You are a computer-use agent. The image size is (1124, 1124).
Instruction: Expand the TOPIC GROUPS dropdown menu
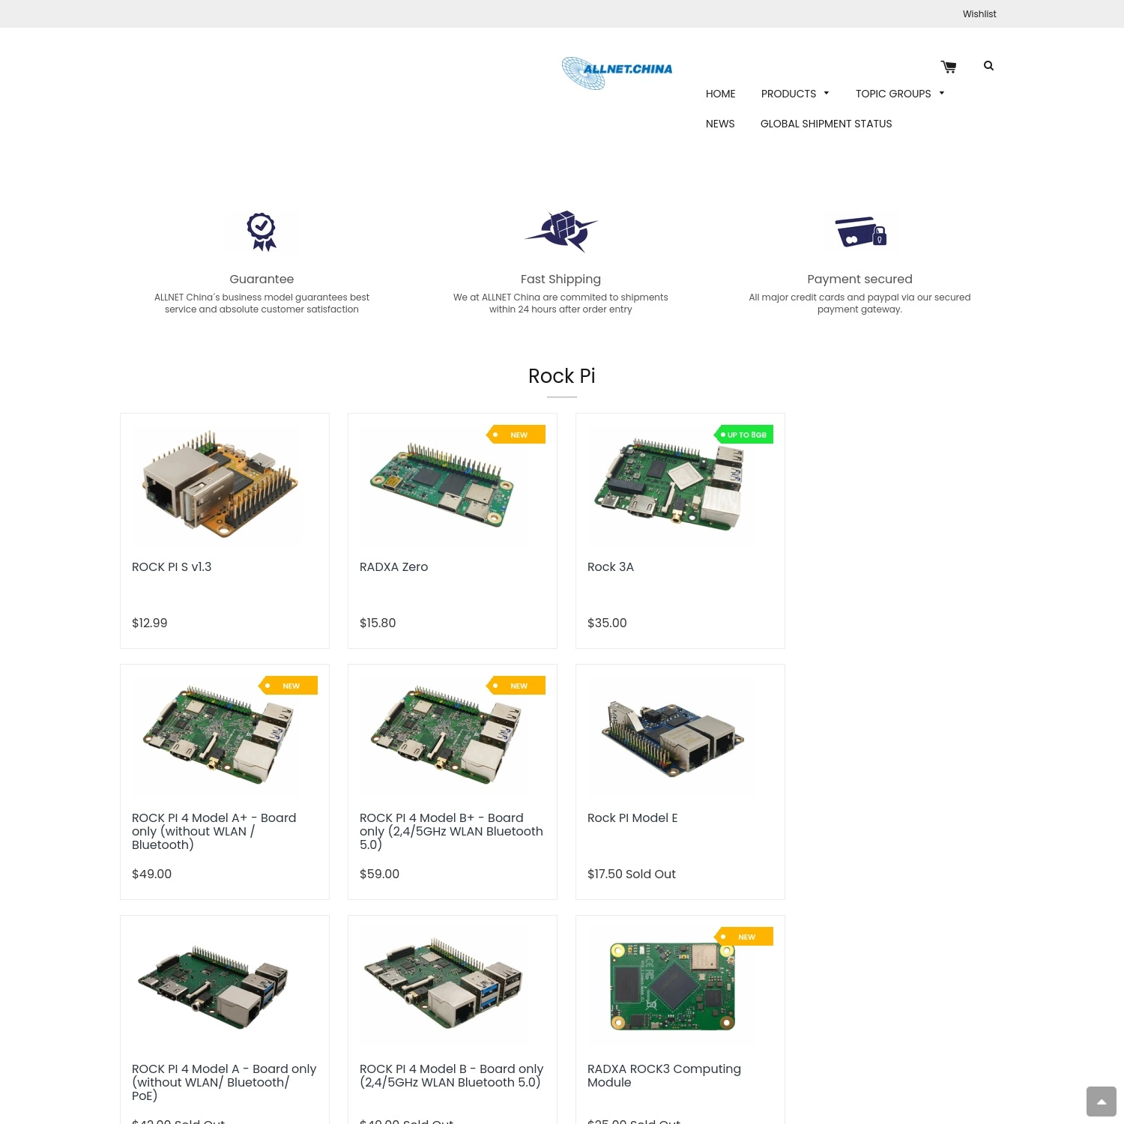900,94
